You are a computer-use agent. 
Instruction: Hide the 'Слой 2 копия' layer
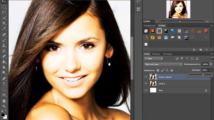click(x=146, y=77)
